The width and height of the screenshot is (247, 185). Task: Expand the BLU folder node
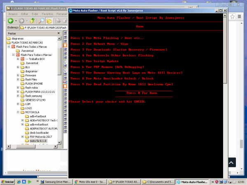(x=18, y=67)
